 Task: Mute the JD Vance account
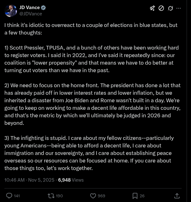coord(152,8)
